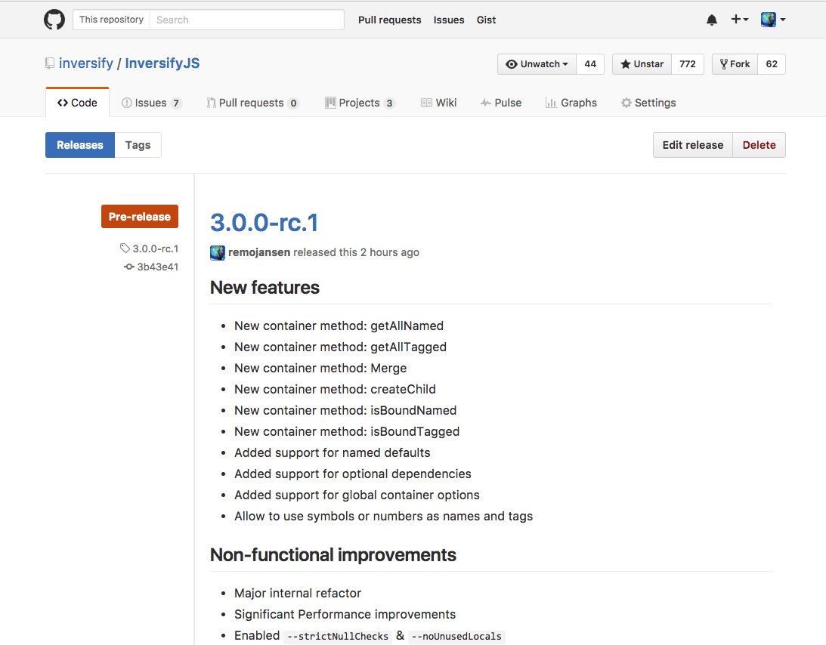Viewport: 826px width, 645px height.
Task: Open the repository Pull requests tab
Action: click(x=253, y=103)
